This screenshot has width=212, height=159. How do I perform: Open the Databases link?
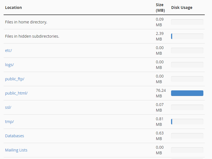point(14,136)
